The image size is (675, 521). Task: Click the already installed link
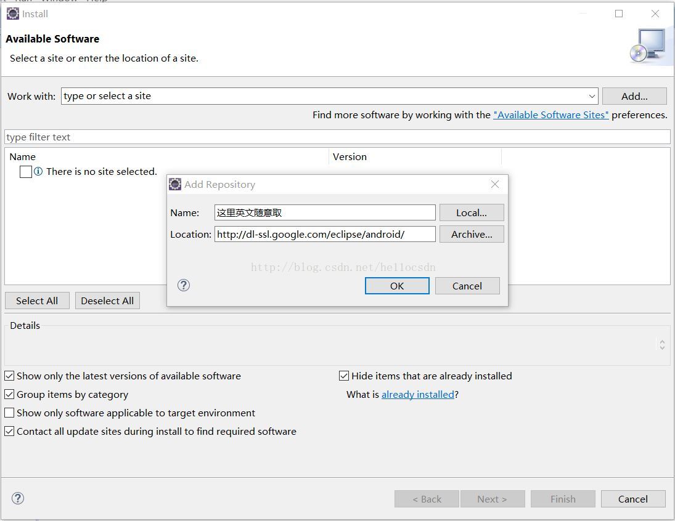(417, 394)
